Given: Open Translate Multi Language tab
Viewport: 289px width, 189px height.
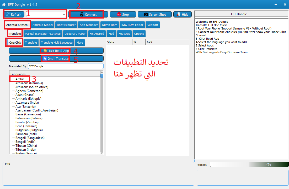Looking at the screenshot, I should [57, 42].
